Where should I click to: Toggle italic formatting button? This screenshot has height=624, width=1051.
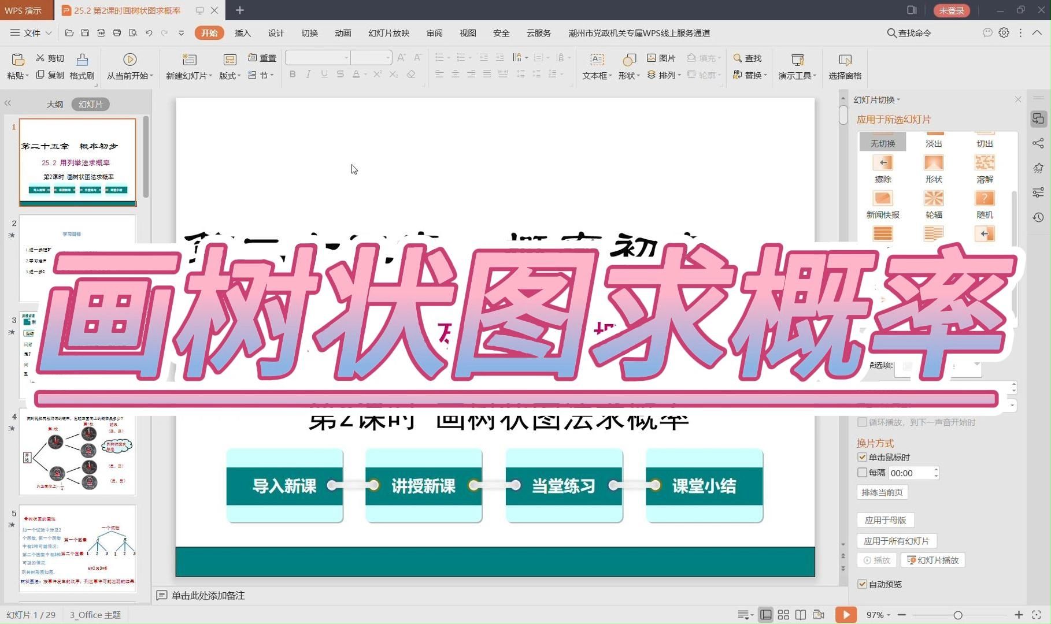pos(309,74)
